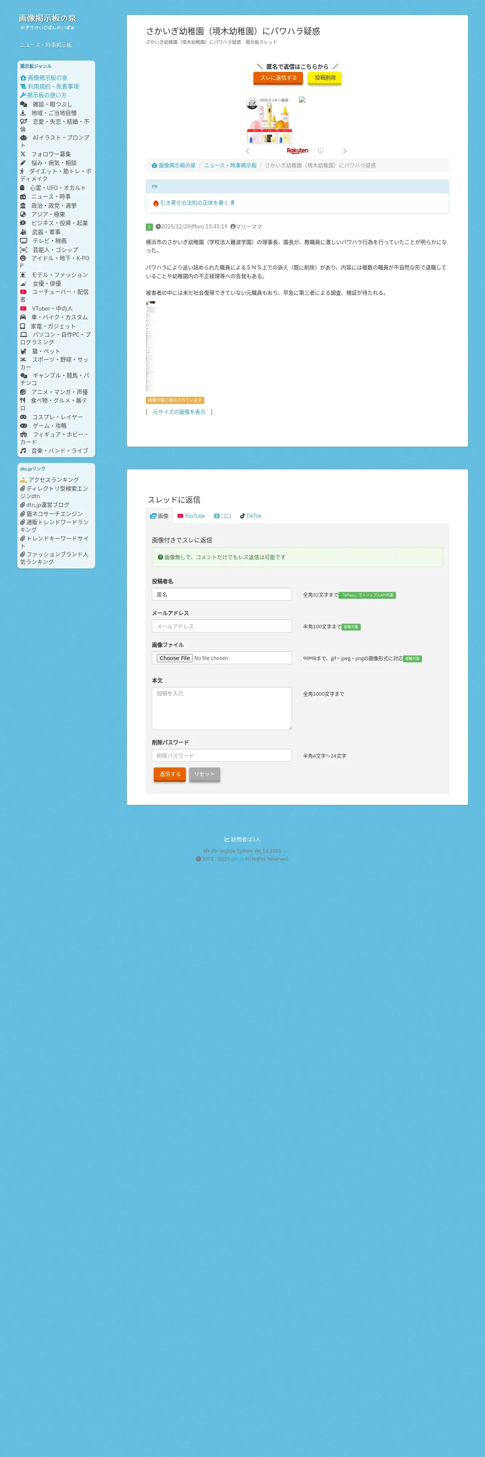Click the ranking icon for アクセスランキング
The width and height of the screenshot is (485, 1457).
[x=23, y=480]
